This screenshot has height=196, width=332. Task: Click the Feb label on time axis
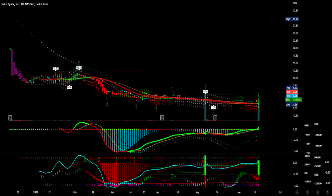(75, 192)
